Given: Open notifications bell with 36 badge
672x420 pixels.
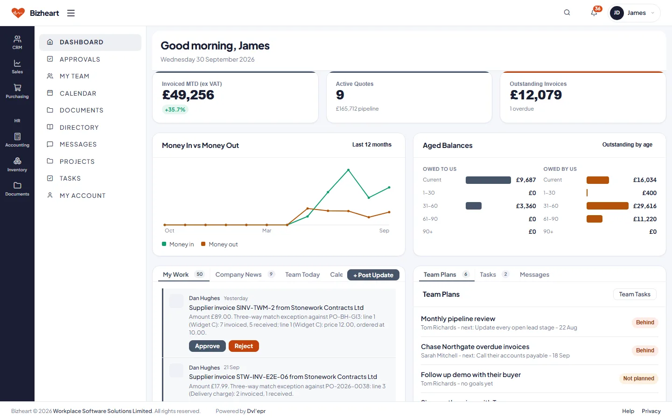Looking at the screenshot, I should pos(595,12).
